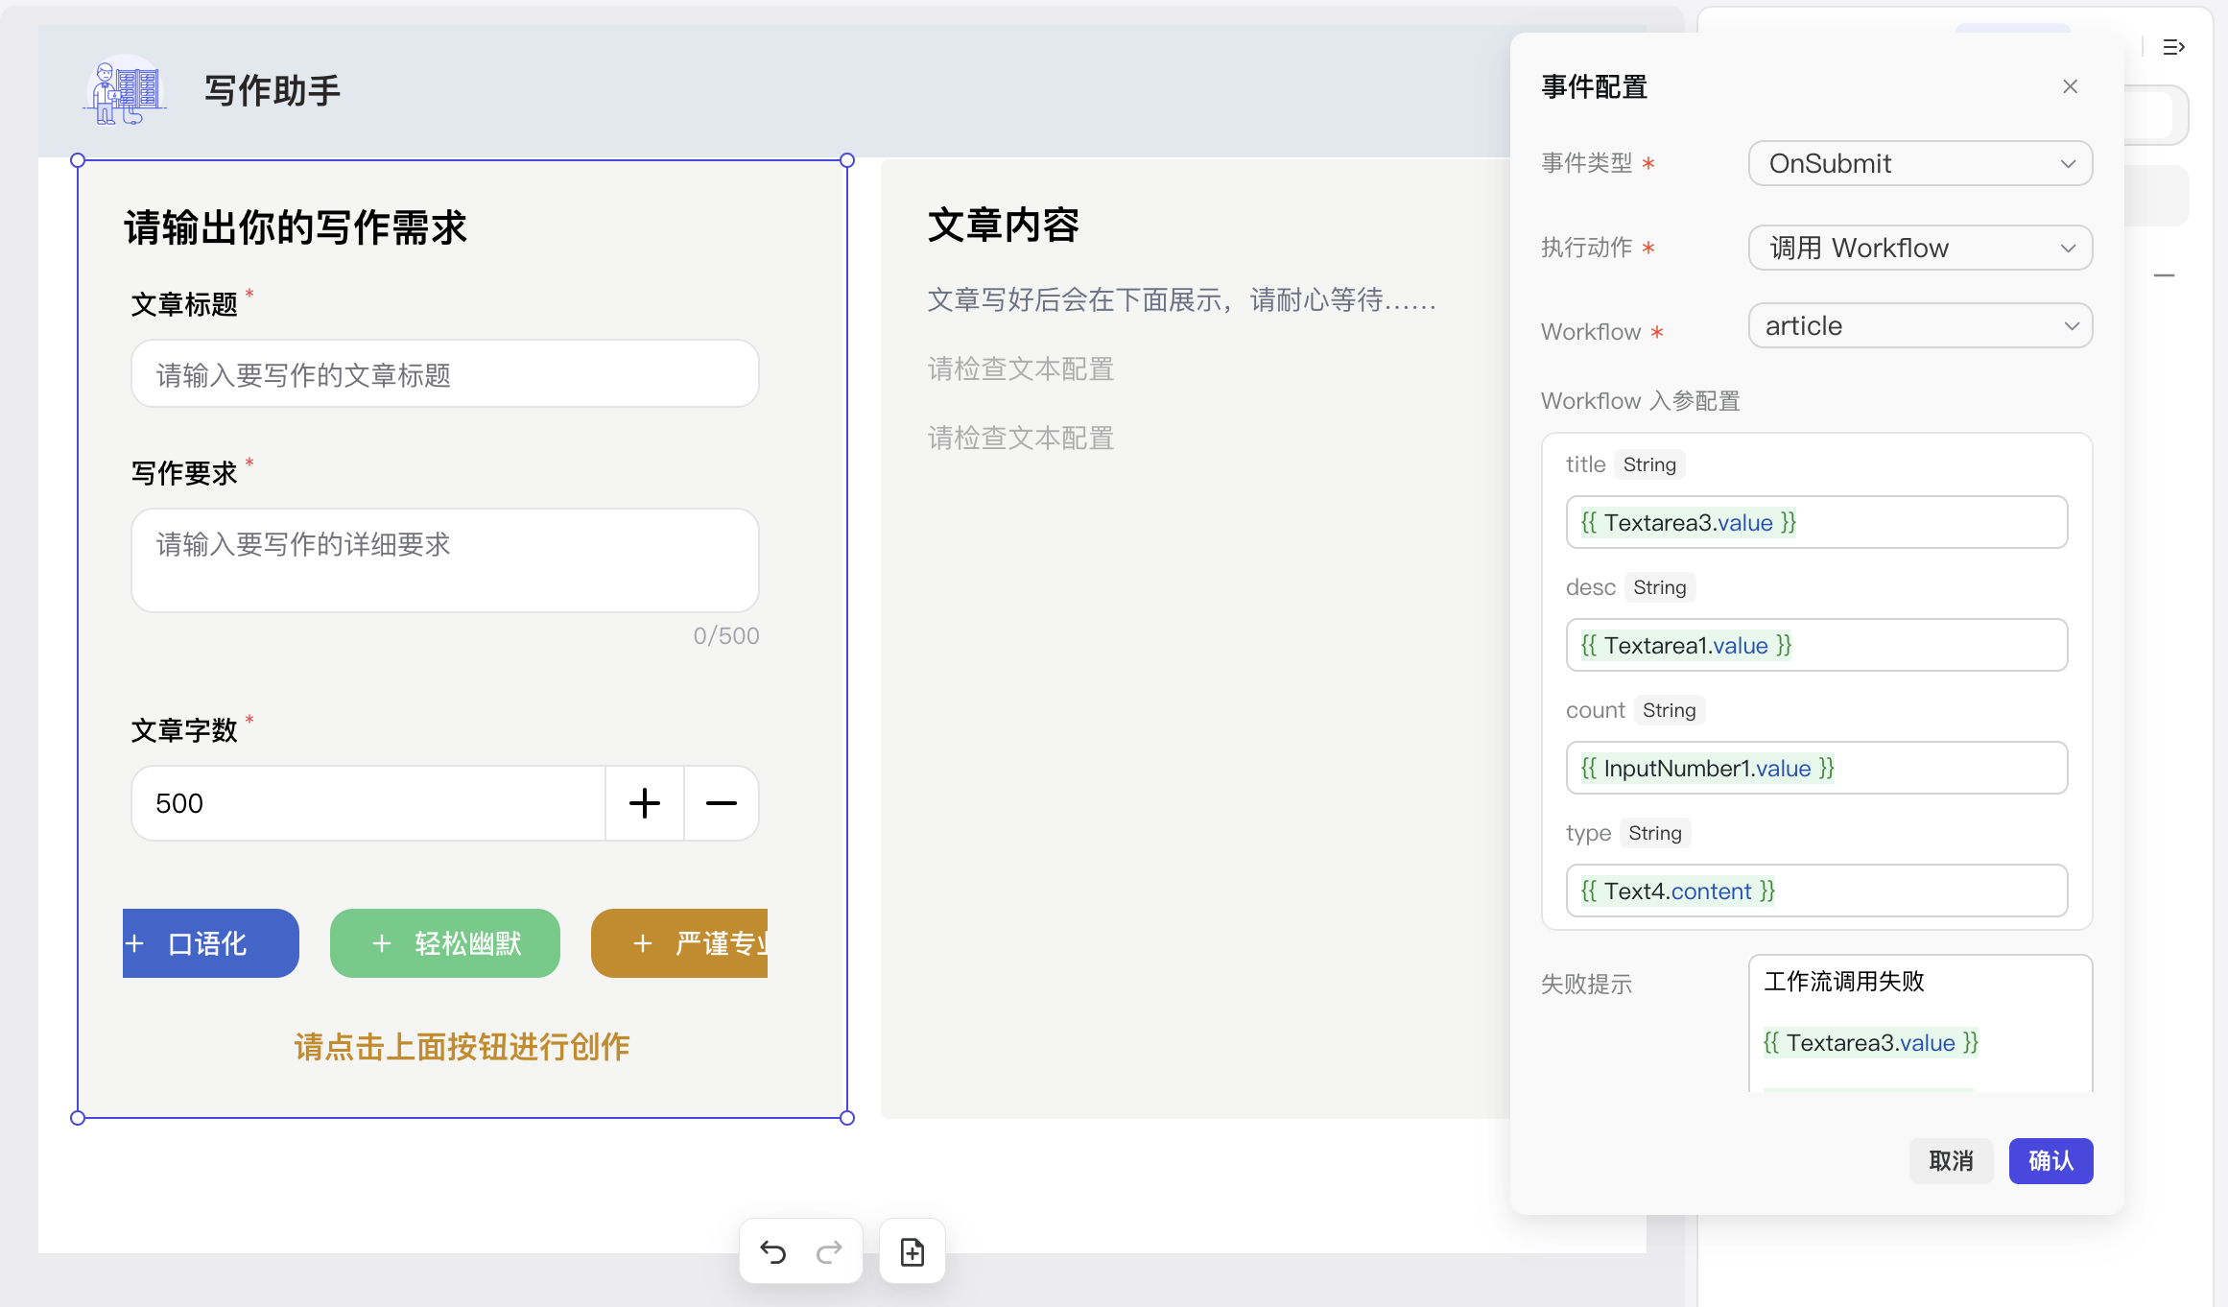This screenshot has width=2228, height=1307.
Task: Click the 写作助手 logo image
Action: 125,91
